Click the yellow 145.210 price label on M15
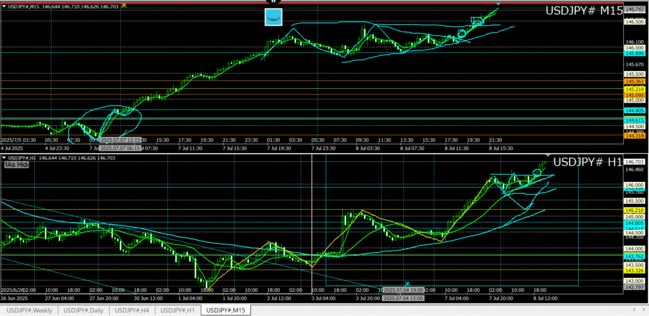Image resolution: width=649 pixels, height=316 pixels. tap(634, 89)
